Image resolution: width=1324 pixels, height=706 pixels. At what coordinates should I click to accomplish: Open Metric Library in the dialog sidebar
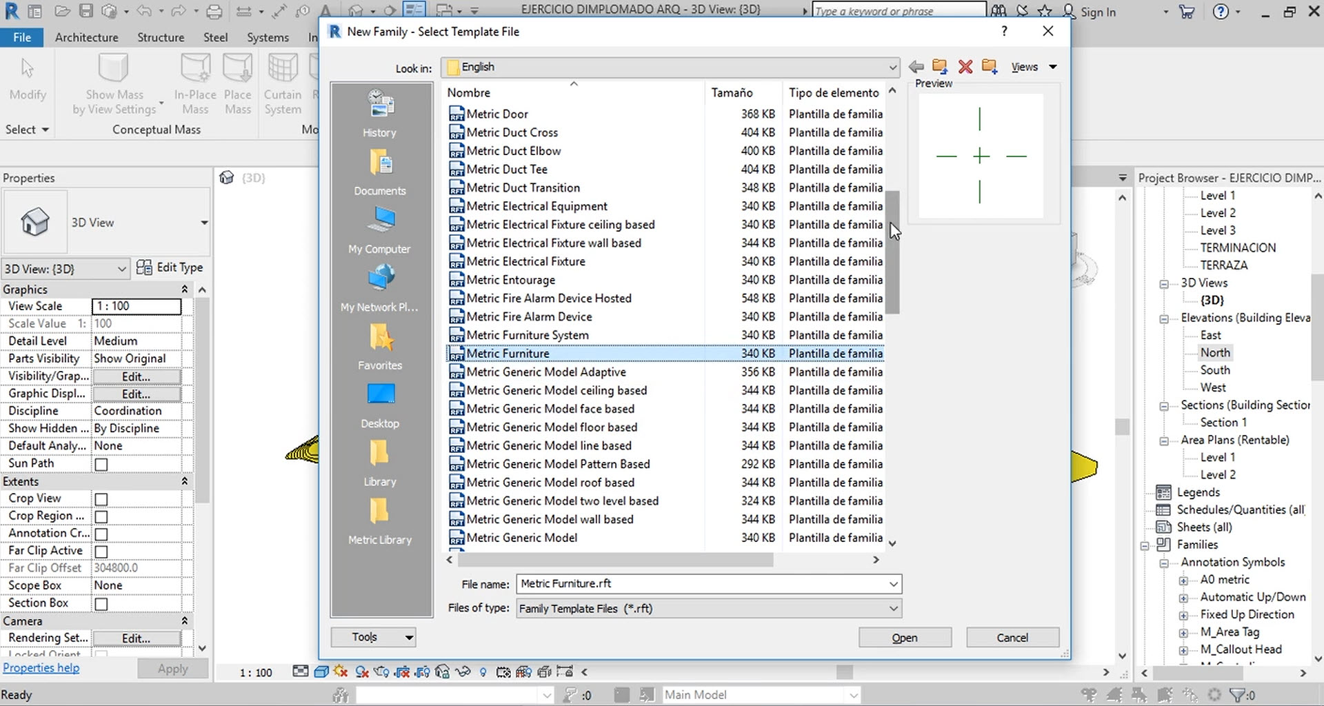[x=380, y=521]
